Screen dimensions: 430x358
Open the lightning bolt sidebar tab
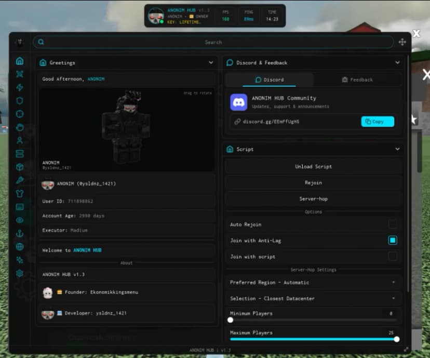coord(20,87)
